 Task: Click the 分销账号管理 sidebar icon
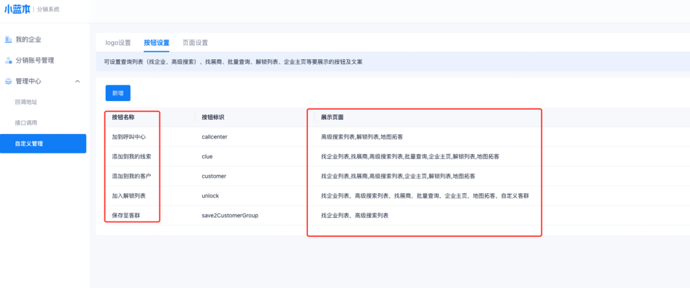coord(8,61)
